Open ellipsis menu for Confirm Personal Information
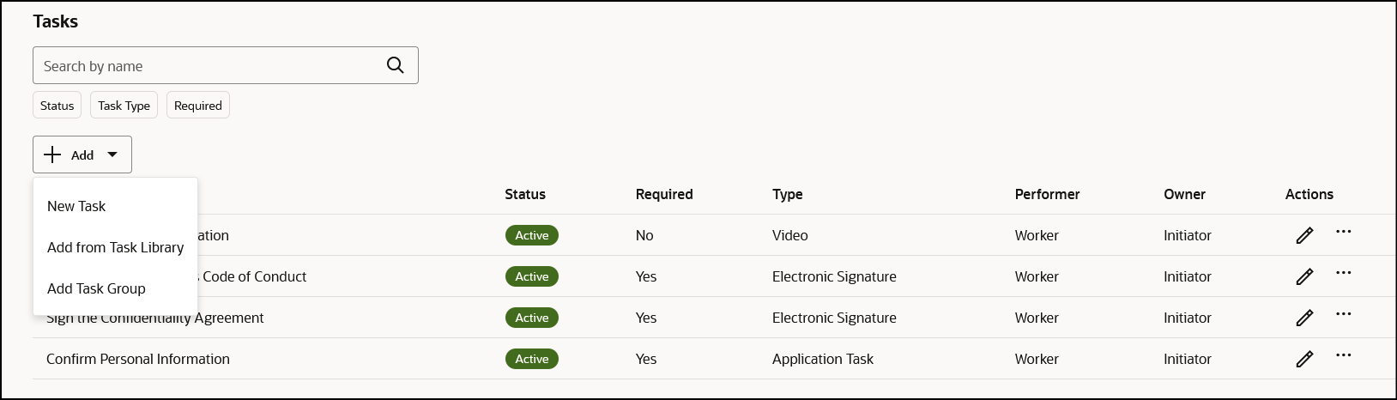The height and width of the screenshot is (400, 1397). (1344, 355)
